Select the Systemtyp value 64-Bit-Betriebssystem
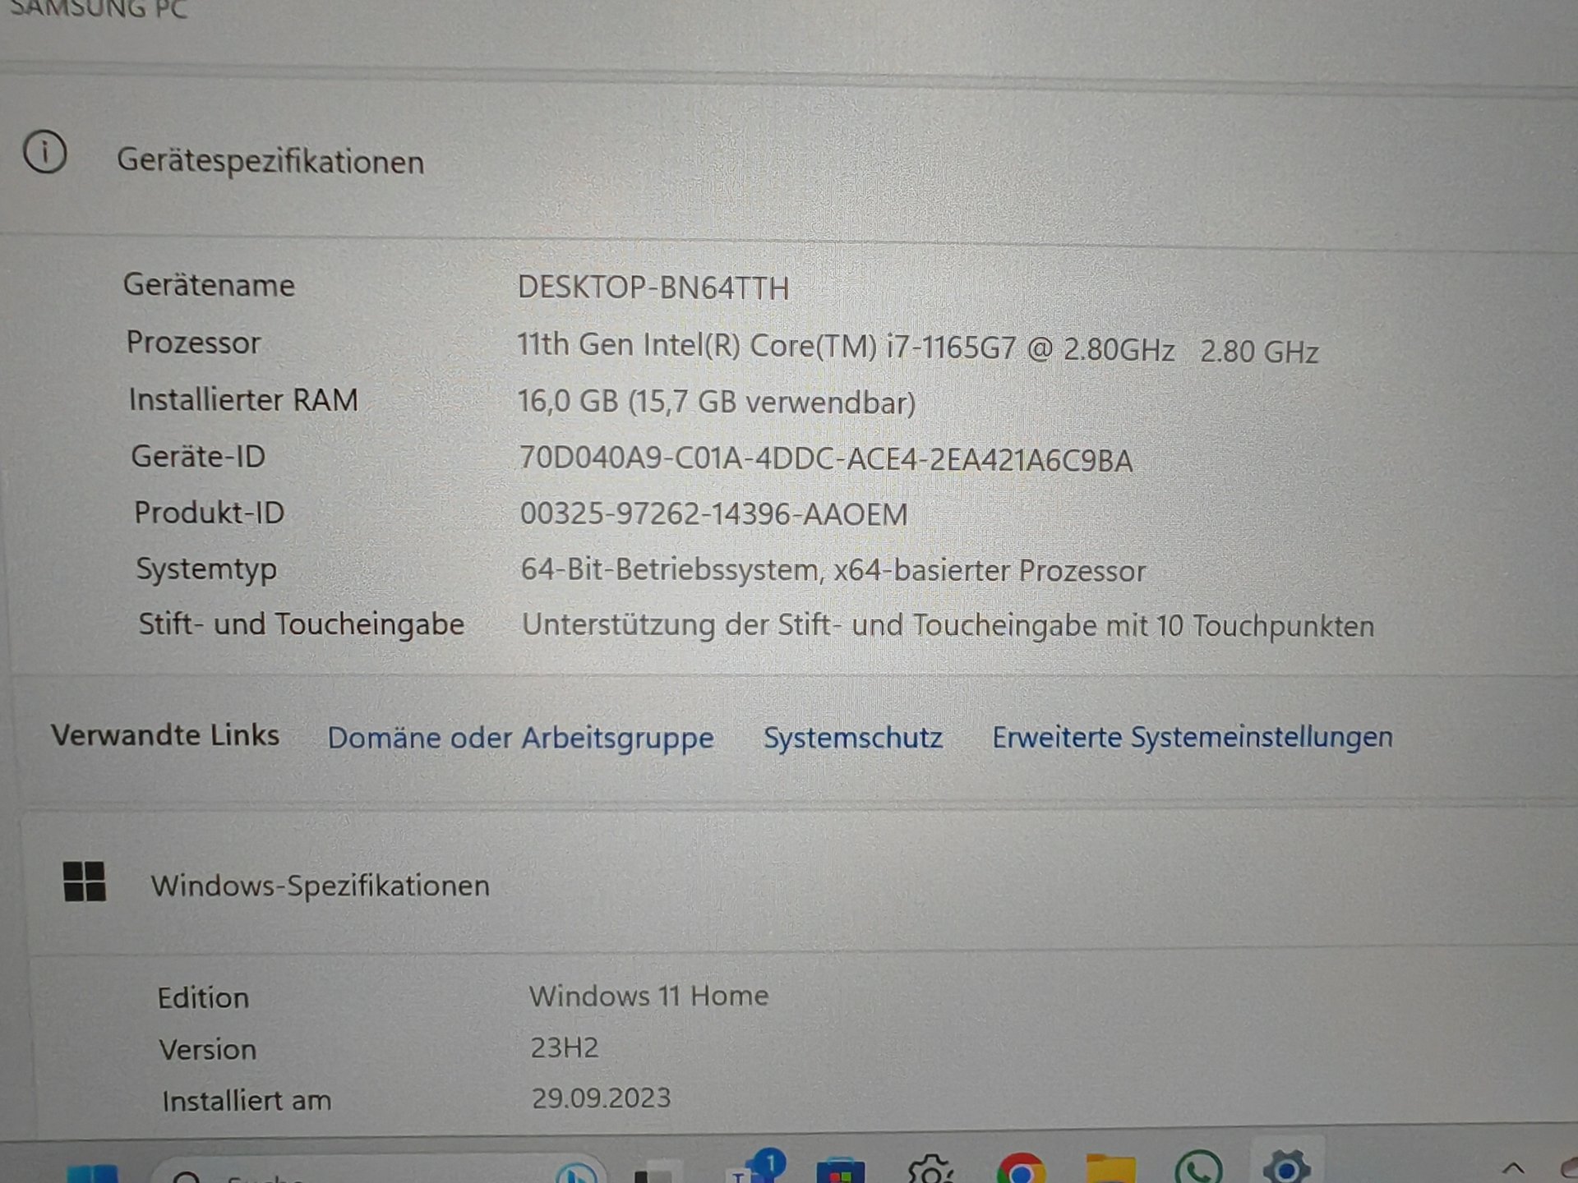The height and width of the screenshot is (1183, 1578). (x=833, y=570)
